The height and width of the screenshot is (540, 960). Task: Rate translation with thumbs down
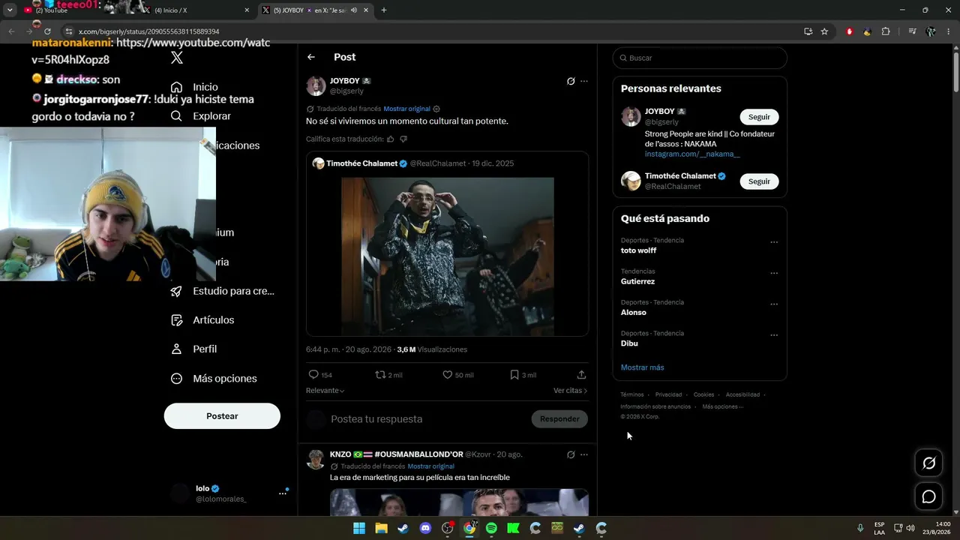click(x=403, y=139)
